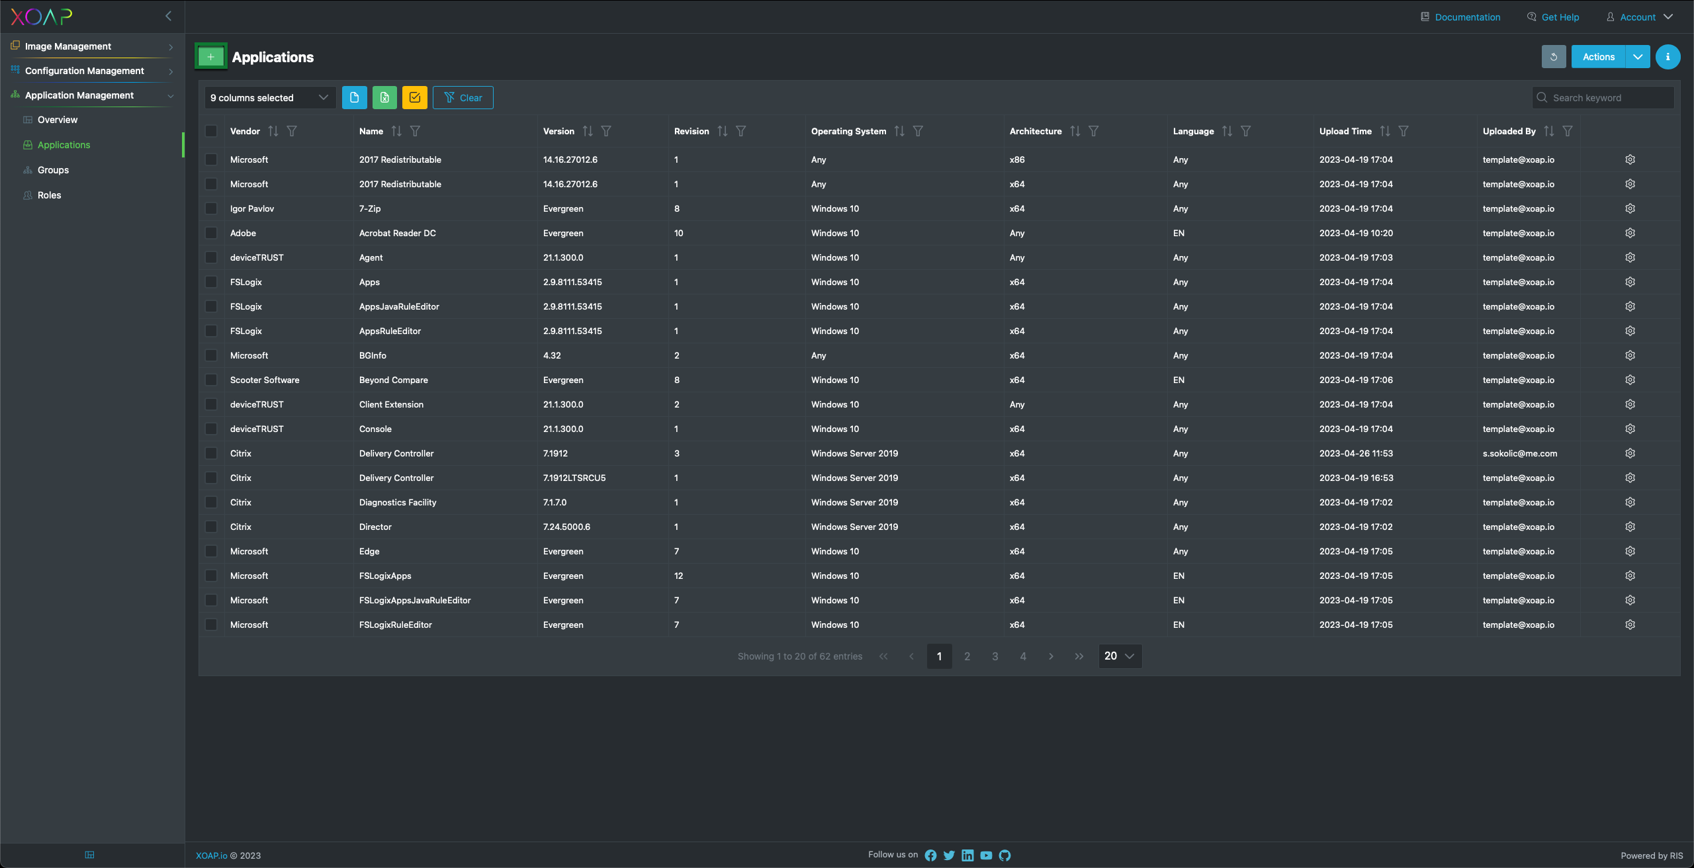This screenshot has width=1694, height=868.
Task: Open the blue info circle icon
Action: (1668, 57)
